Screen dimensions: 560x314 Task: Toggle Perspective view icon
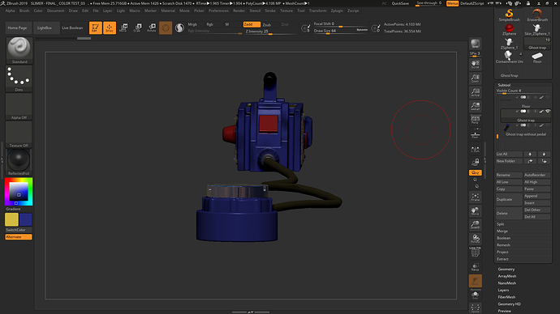click(x=475, y=120)
